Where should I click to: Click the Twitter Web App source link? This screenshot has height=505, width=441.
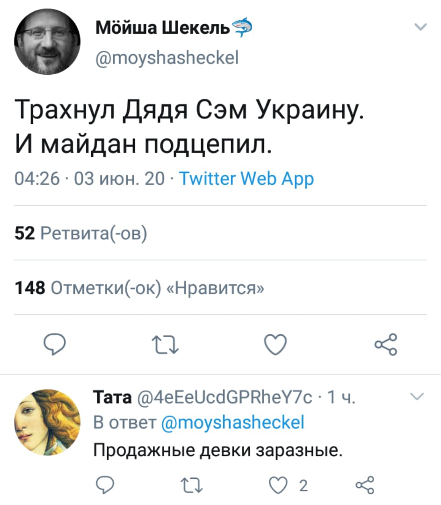[246, 179]
